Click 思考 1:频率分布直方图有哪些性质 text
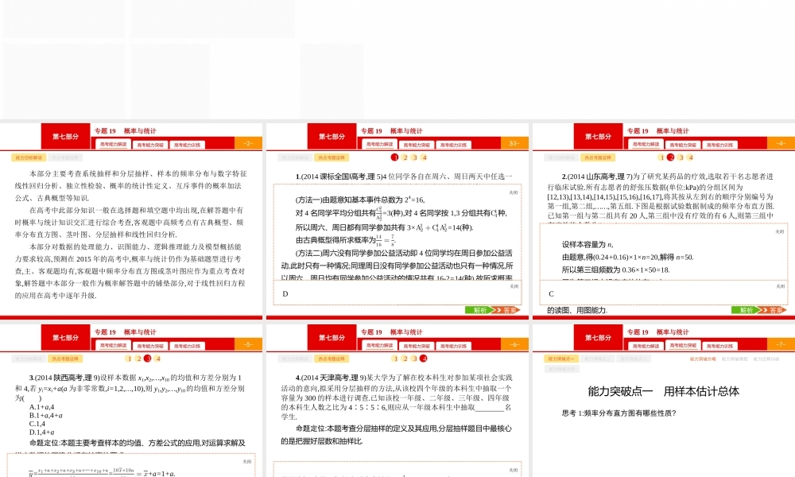This screenshot has height=477, width=795. pyautogui.click(x=619, y=413)
